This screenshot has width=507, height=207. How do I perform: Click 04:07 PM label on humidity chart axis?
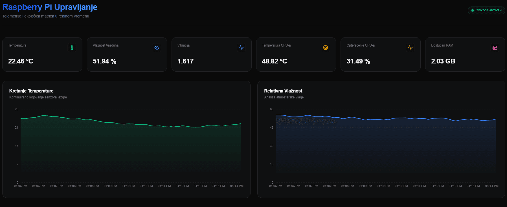pos(311,186)
